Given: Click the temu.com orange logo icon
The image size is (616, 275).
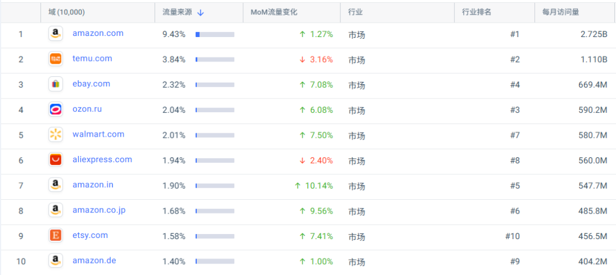Looking at the screenshot, I should (x=55, y=59).
